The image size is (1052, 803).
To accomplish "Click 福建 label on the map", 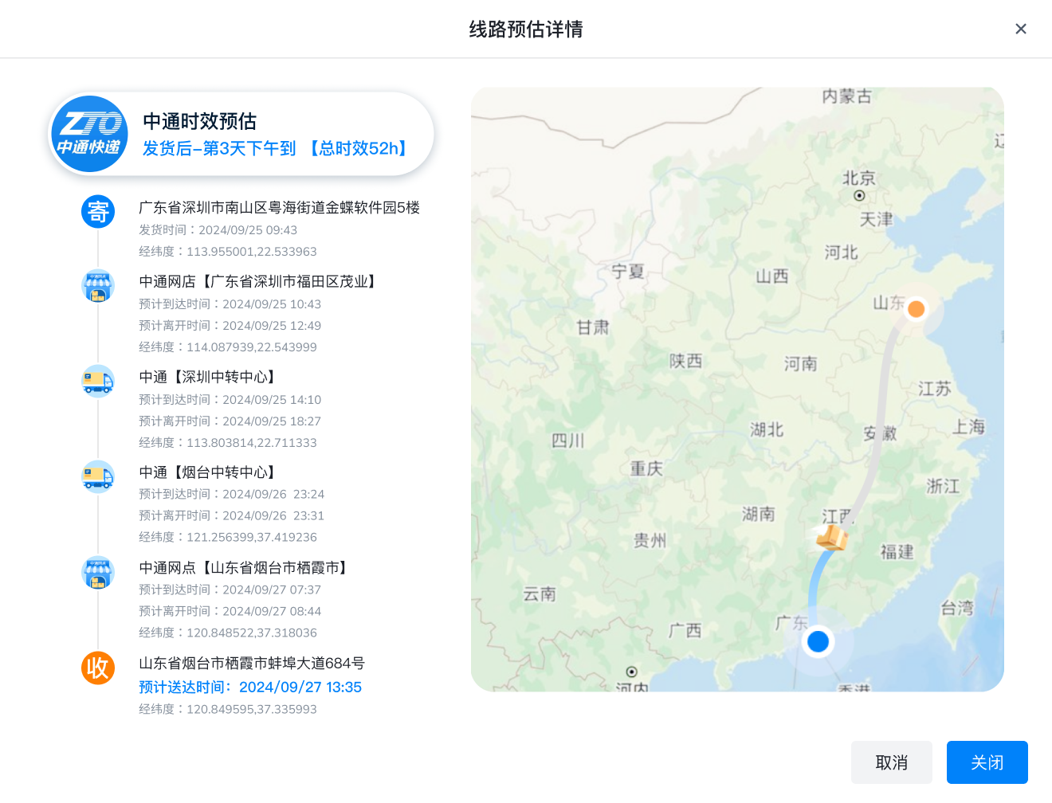I will click(897, 551).
